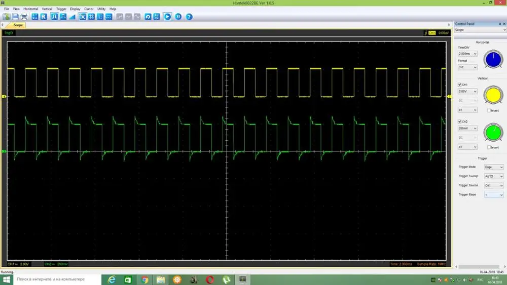Open Help via the question mark icon

coord(189,17)
